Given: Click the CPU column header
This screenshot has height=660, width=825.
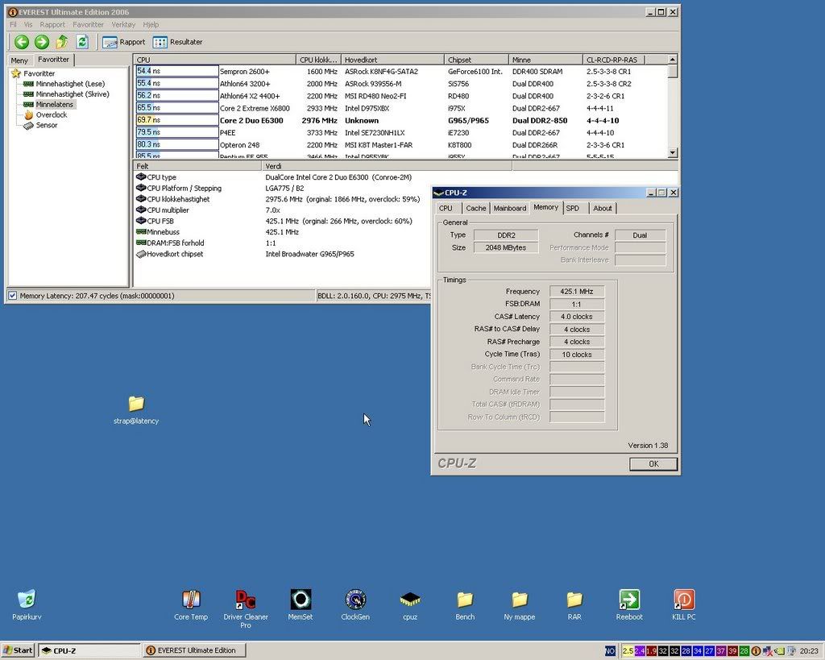Looking at the screenshot, I should coord(214,60).
